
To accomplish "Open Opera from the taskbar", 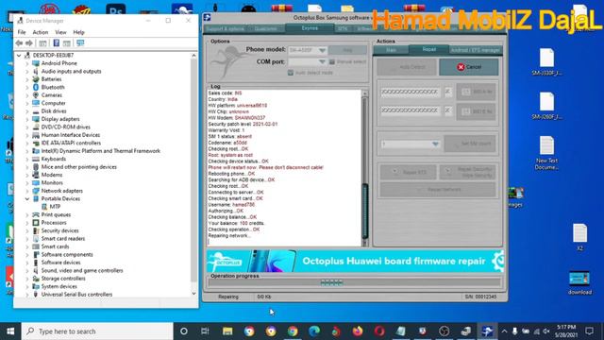I will 379,331.
